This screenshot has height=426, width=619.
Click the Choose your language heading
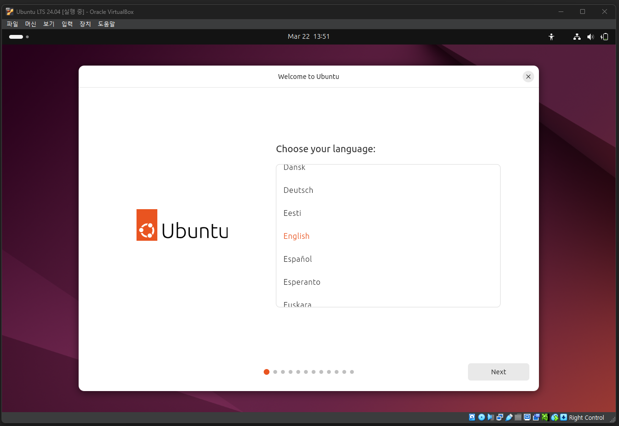tap(326, 149)
